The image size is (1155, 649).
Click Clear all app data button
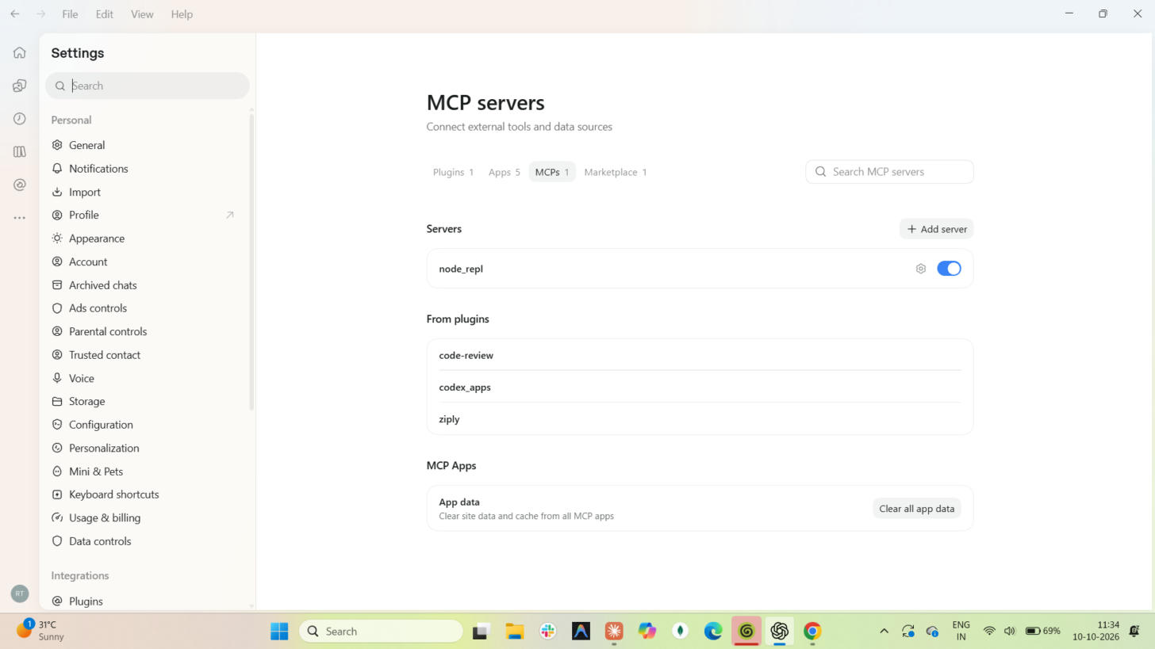coord(916,509)
